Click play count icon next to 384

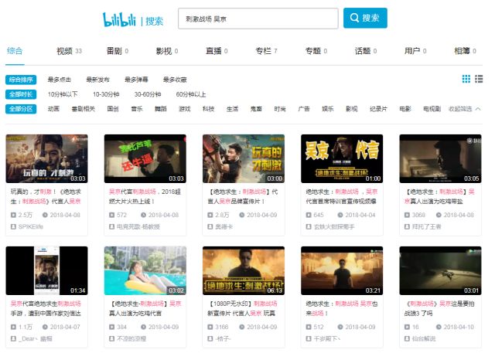[111, 327]
